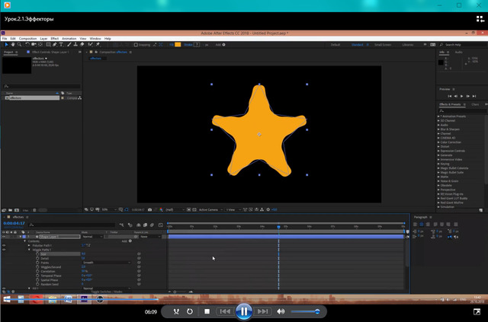Expand the Color Correction effects category
Screen dimensions: 488x322
coord(449,142)
